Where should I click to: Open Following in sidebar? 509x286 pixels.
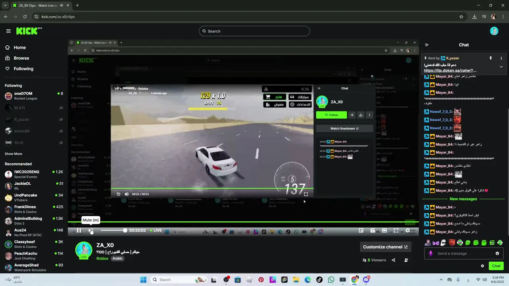click(23, 69)
